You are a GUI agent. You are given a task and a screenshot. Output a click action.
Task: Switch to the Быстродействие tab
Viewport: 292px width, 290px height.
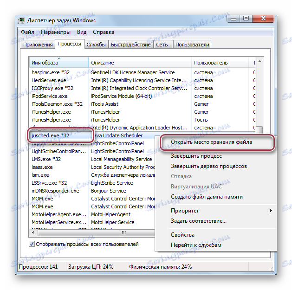131,45
